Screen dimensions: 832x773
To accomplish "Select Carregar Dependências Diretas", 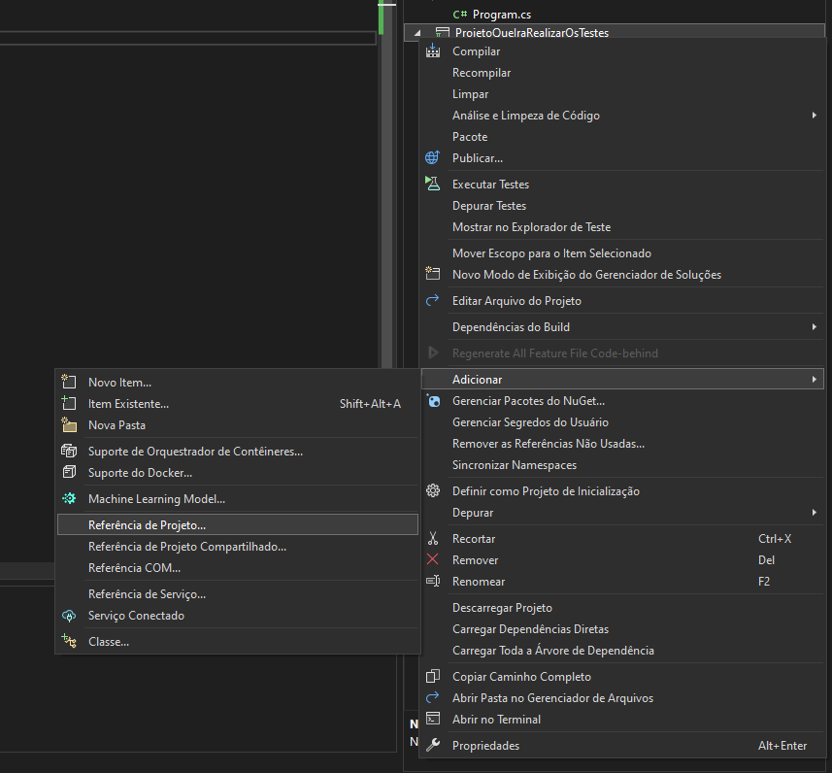I will (622, 628).
